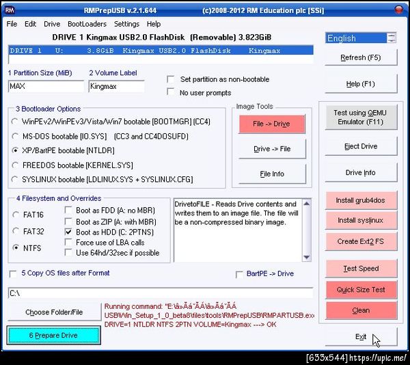Select WinPEv2/WinPEv3/Vista/Win7 bootable option
This screenshot has width=410, height=365.
pyautogui.click(x=15, y=122)
